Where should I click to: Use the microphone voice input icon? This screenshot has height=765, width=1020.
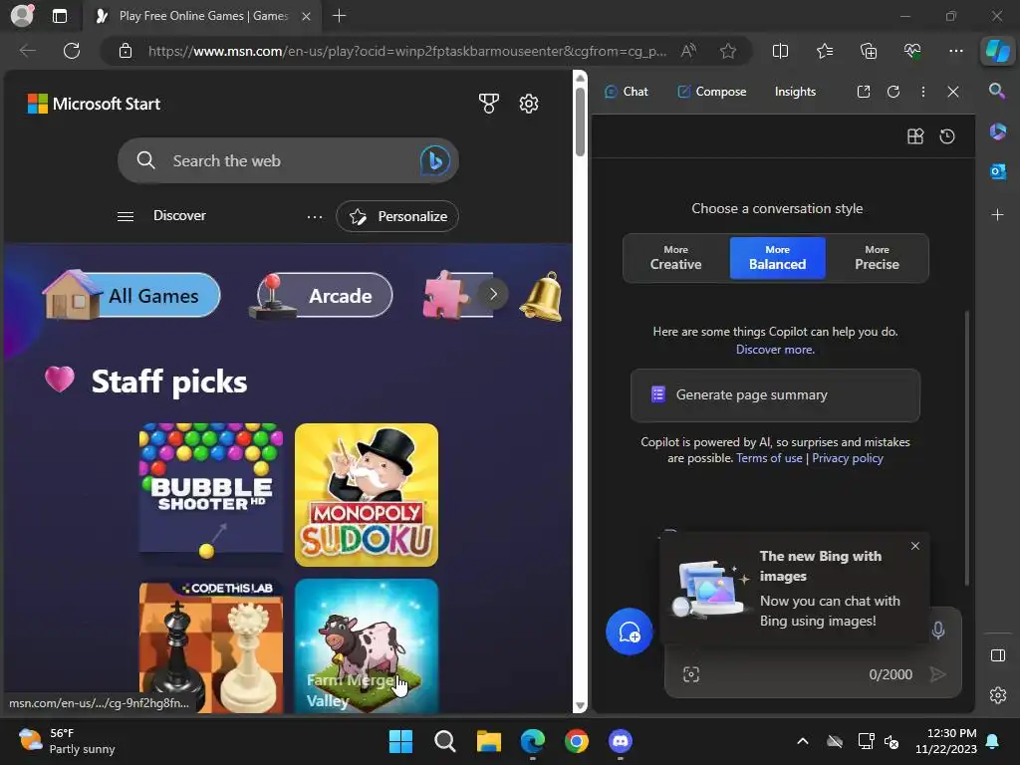pos(938,630)
